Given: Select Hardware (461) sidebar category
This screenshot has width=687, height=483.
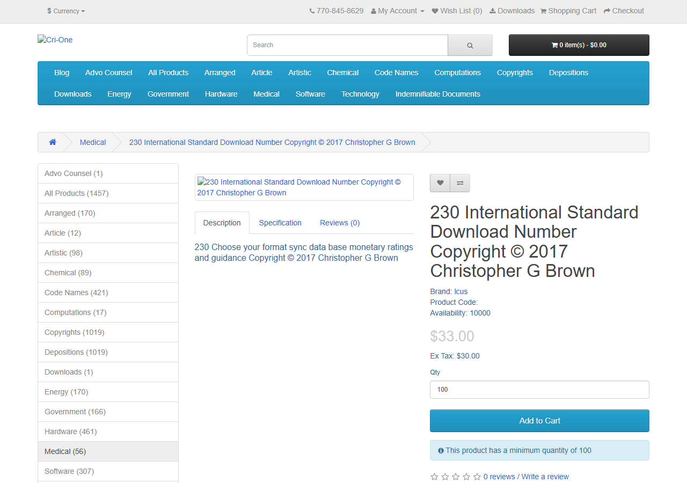Looking at the screenshot, I should [108, 431].
